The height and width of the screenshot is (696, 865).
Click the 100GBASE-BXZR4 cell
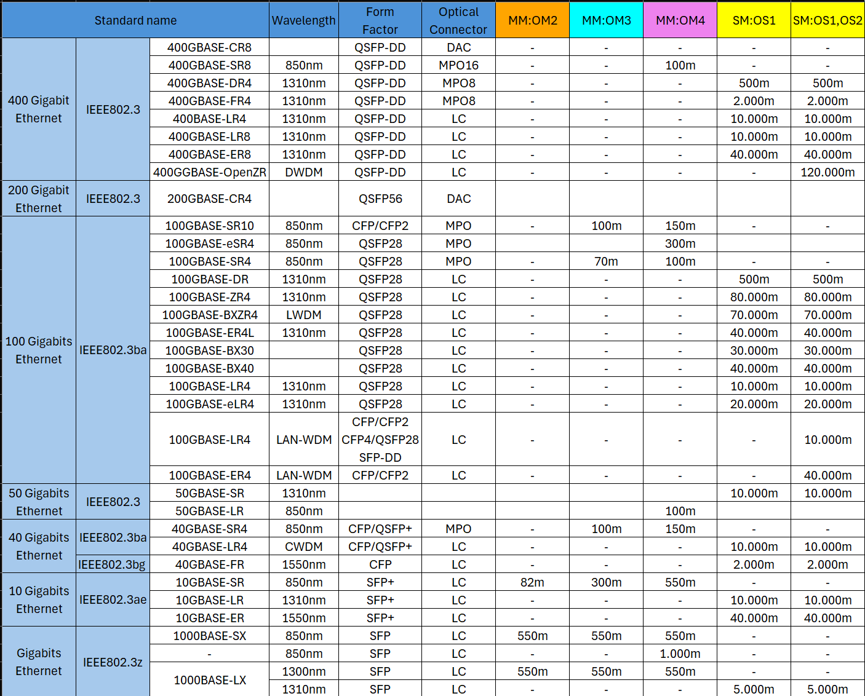209,315
